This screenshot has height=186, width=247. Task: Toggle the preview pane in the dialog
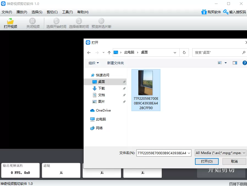(x=235, y=63)
